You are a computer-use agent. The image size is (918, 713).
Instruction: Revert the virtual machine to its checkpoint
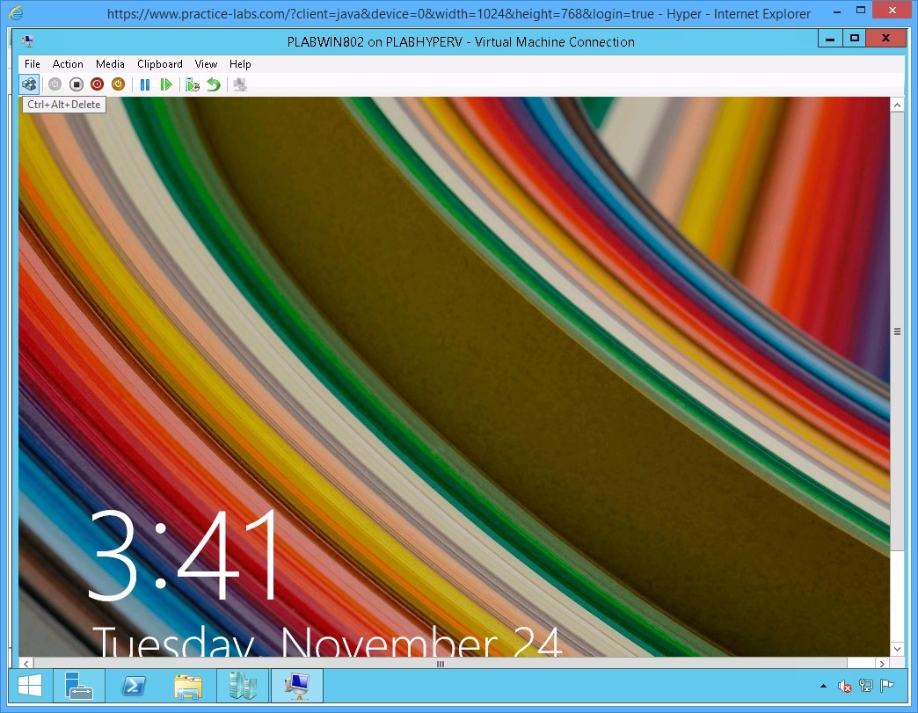[213, 84]
